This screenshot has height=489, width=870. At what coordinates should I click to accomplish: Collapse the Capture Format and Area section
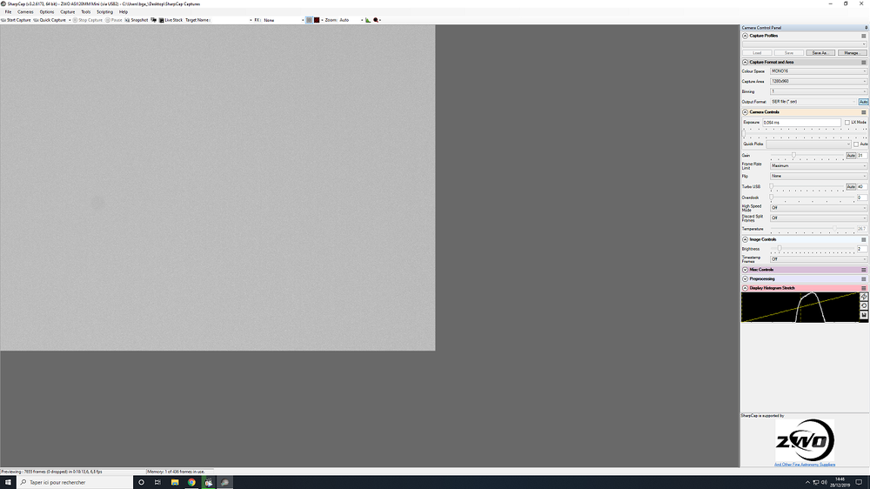(x=746, y=62)
